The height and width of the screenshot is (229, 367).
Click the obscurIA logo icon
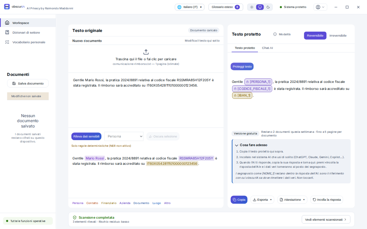[7, 7]
